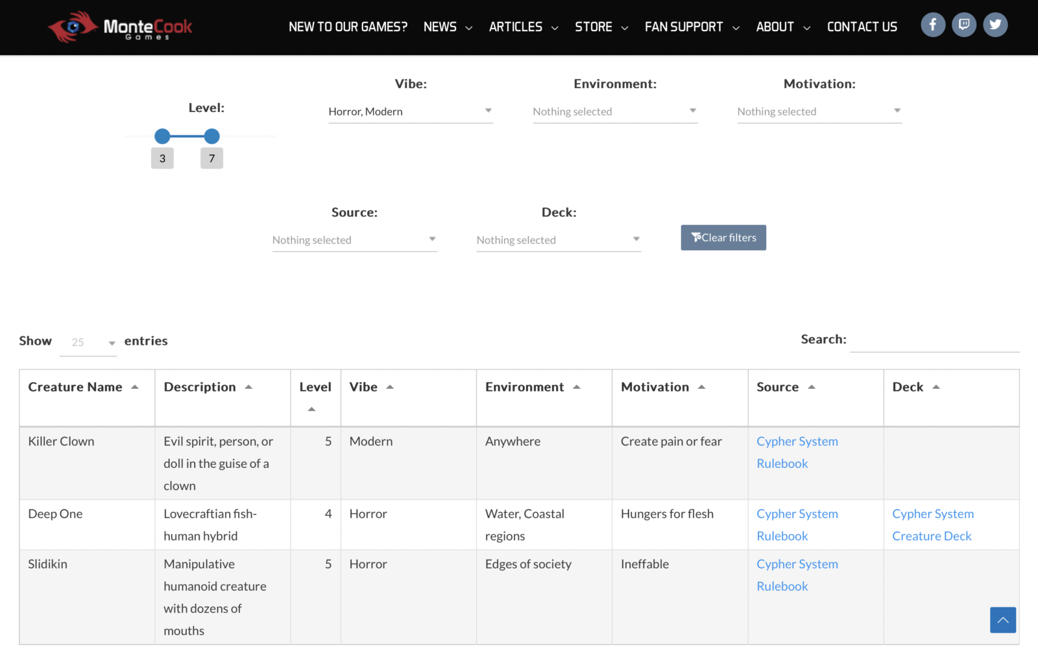The height and width of the screenshot is (654, 1038).
Task: Click the 'Anywhere' environment cell
Action: click(544, 463)
